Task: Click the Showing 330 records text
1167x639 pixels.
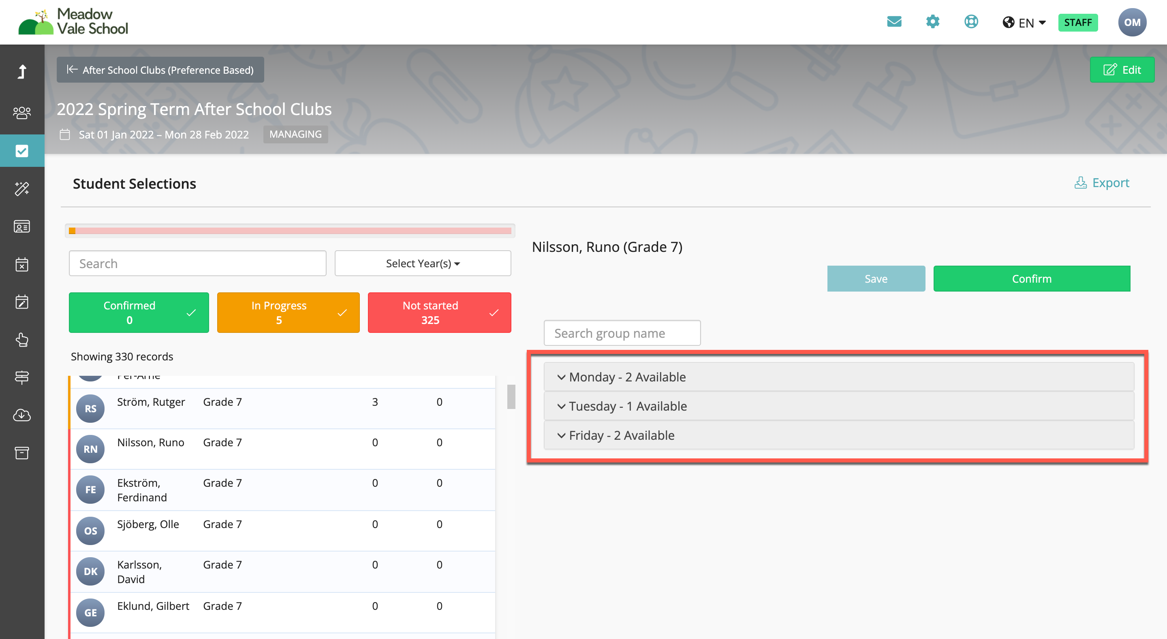Action: coord(122,356)
